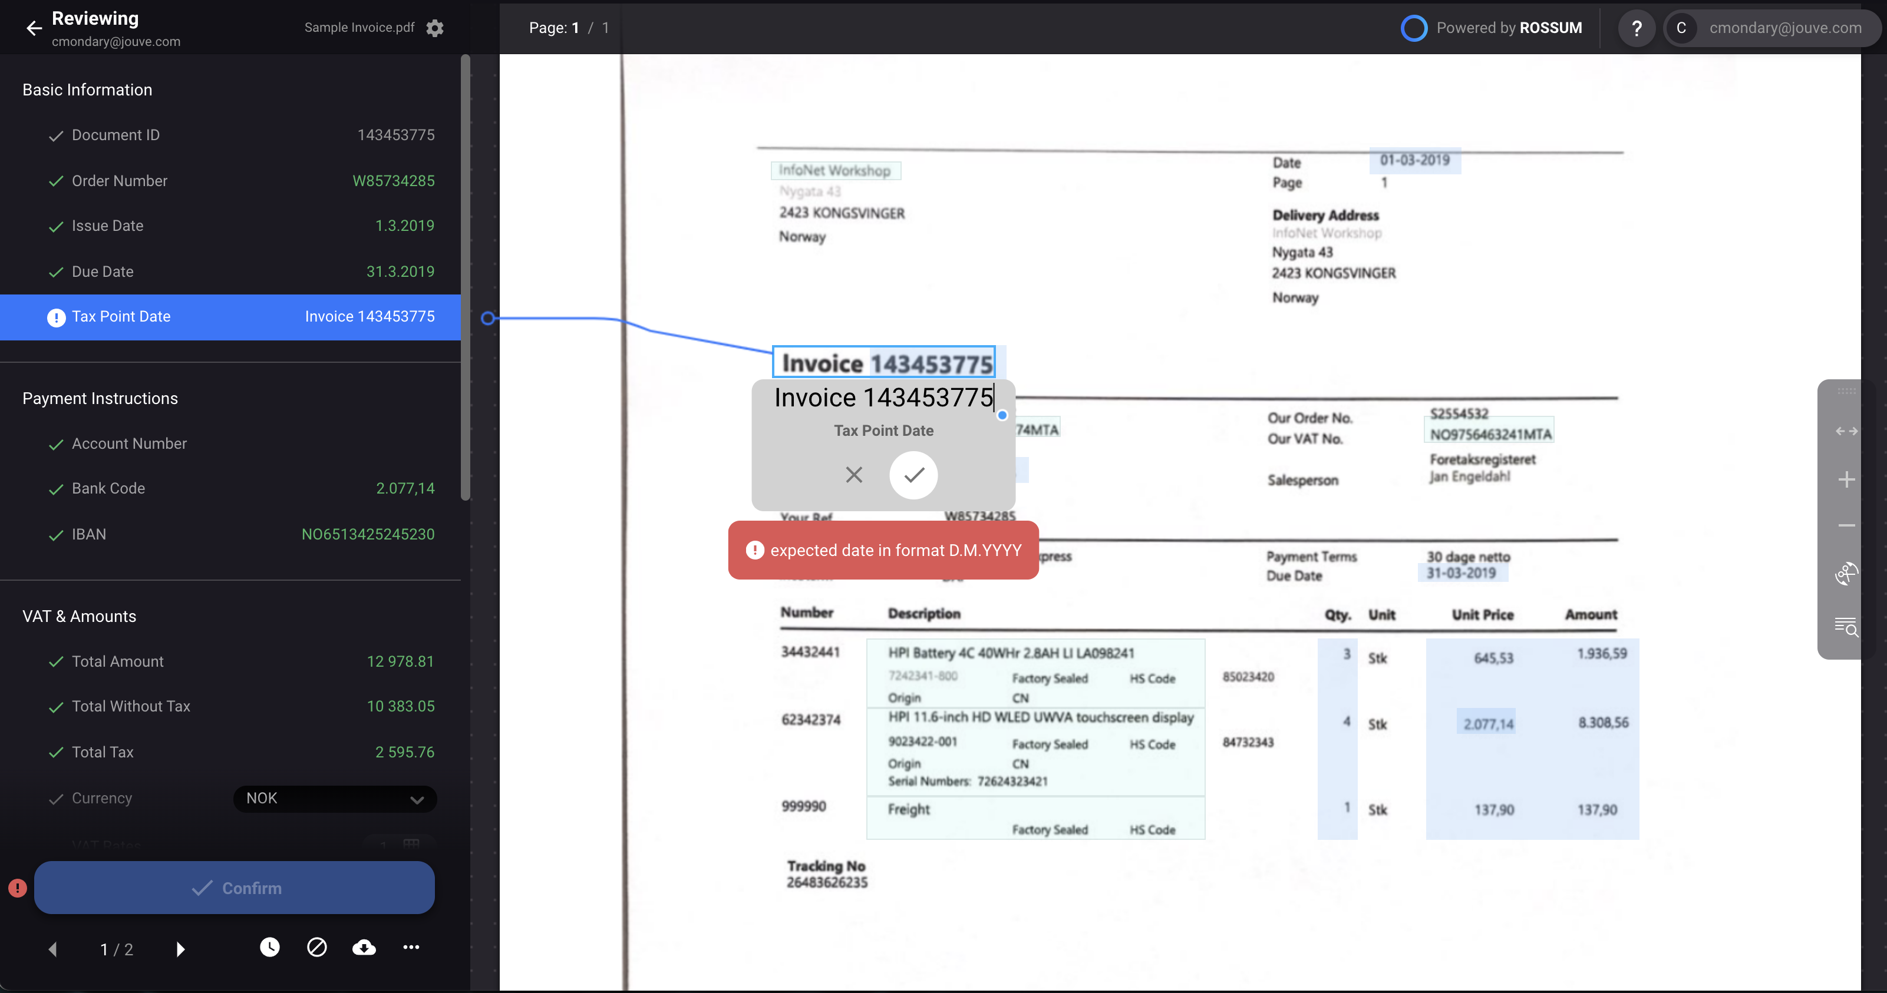Grab the zoom toolbar drag handle
Viewport: 1887px width, 993px height.
1846,391
